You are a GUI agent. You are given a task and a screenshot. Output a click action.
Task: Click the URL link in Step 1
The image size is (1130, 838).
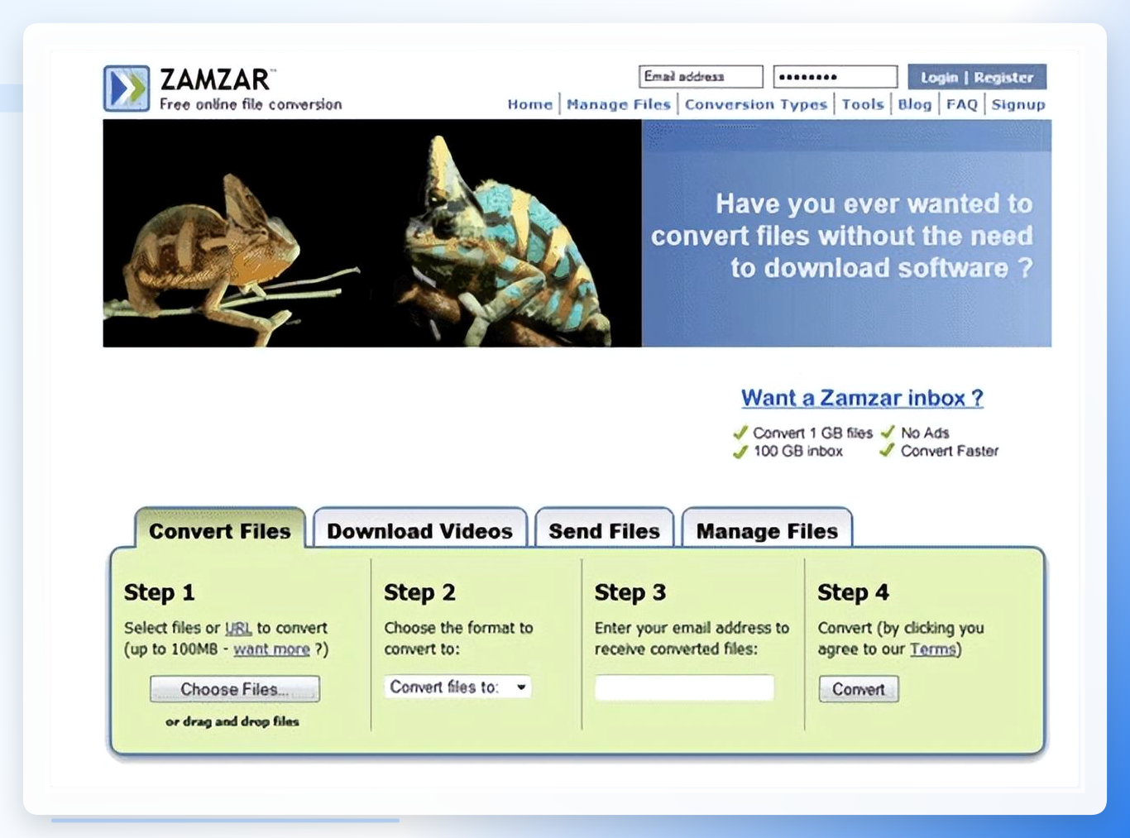238,628
